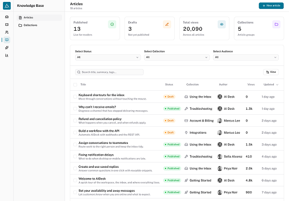The height and width of the screenshot is (201, 289).
Task: Click the '7 days ago' updated value
Action: tap(269, 192)
